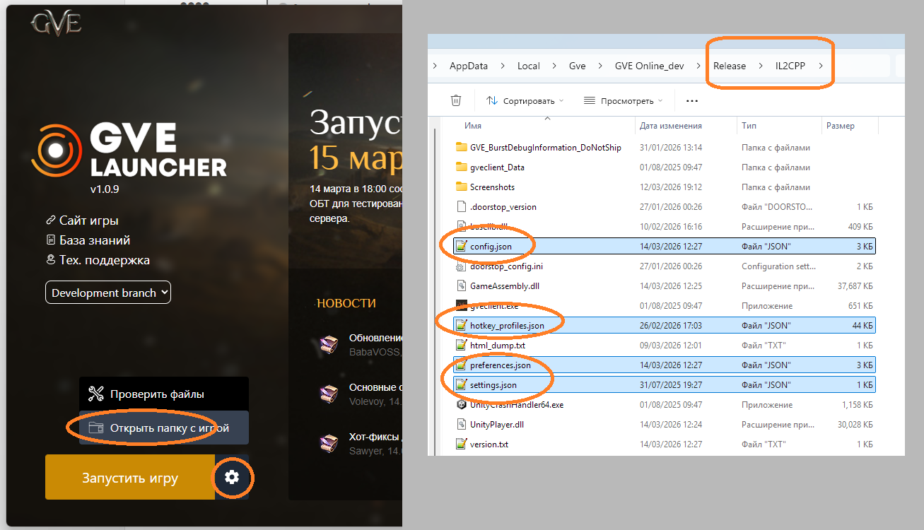Expand the chevron after GVE Online_dev in address bar

coord(698,66)
